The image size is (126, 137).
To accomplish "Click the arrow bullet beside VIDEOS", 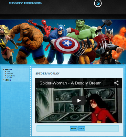I will [4, 80].
